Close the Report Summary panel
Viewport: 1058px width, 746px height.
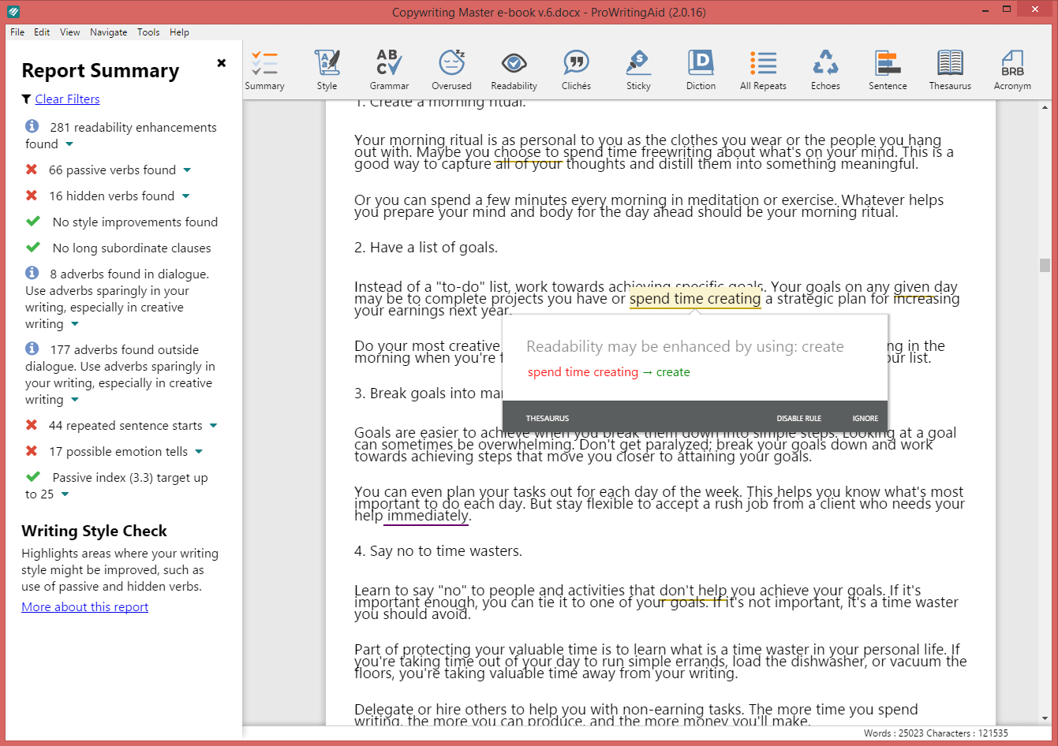coord(222,63)
